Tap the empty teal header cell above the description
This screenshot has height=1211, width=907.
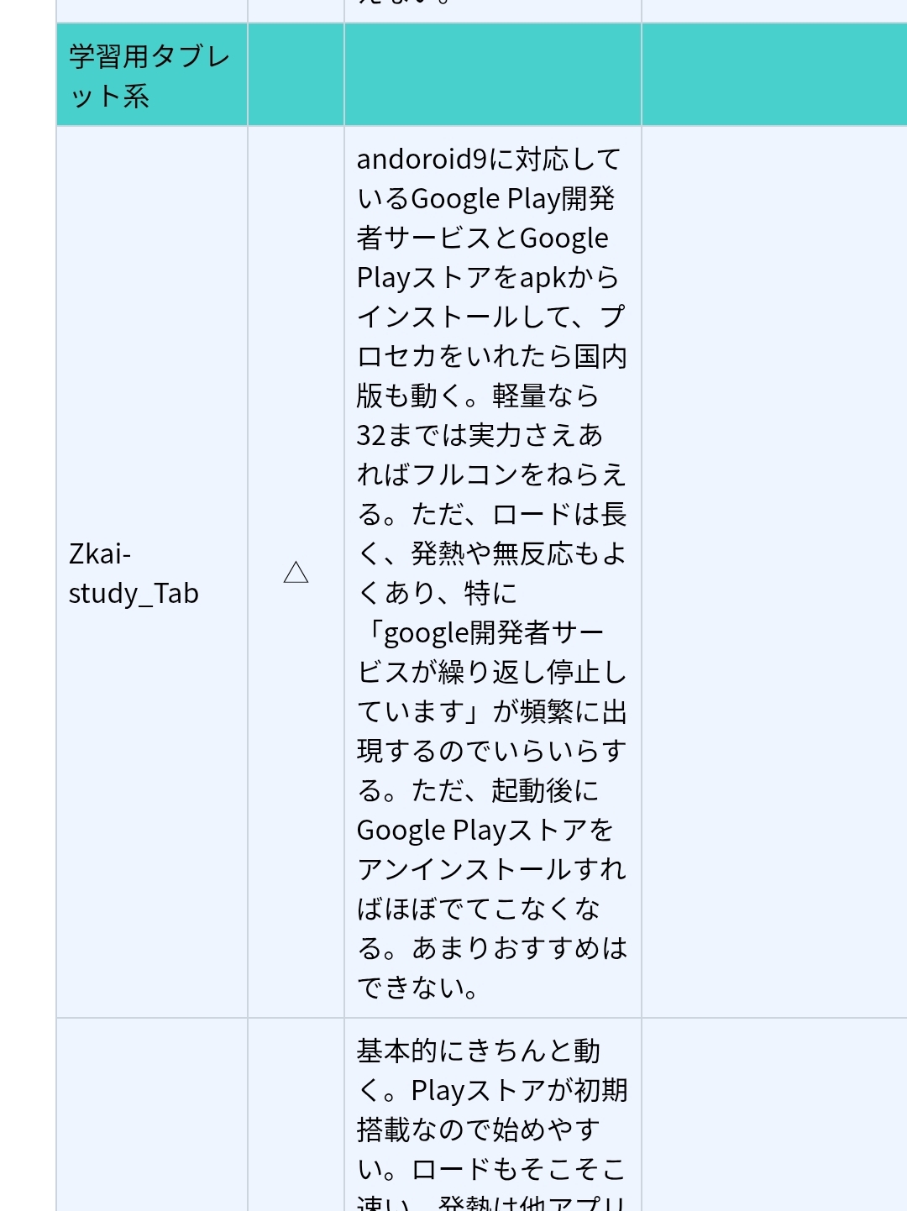point(493,76)
